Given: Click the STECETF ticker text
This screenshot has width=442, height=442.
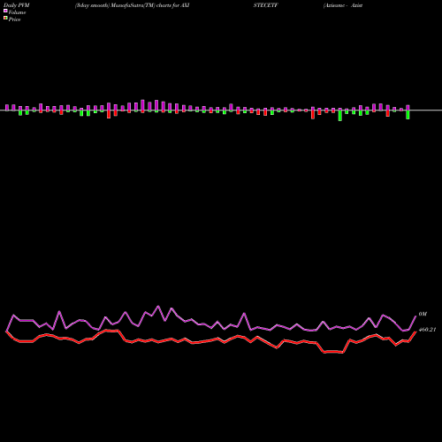Looking at the screenshot, I should (265, 5).
